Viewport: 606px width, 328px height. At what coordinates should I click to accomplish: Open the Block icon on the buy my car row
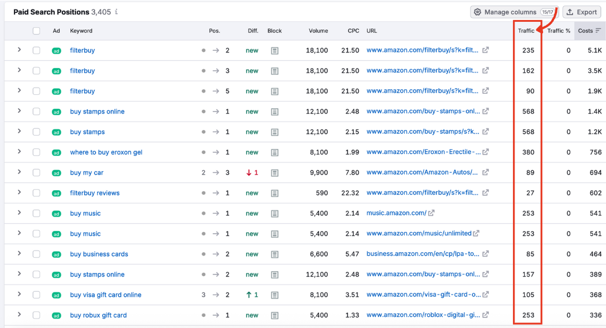click(274, 172)
